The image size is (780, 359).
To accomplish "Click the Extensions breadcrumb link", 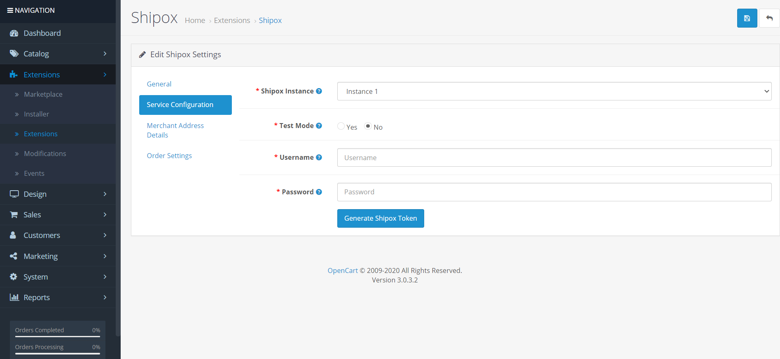I will pyautogui.click(x=232, y=21).
